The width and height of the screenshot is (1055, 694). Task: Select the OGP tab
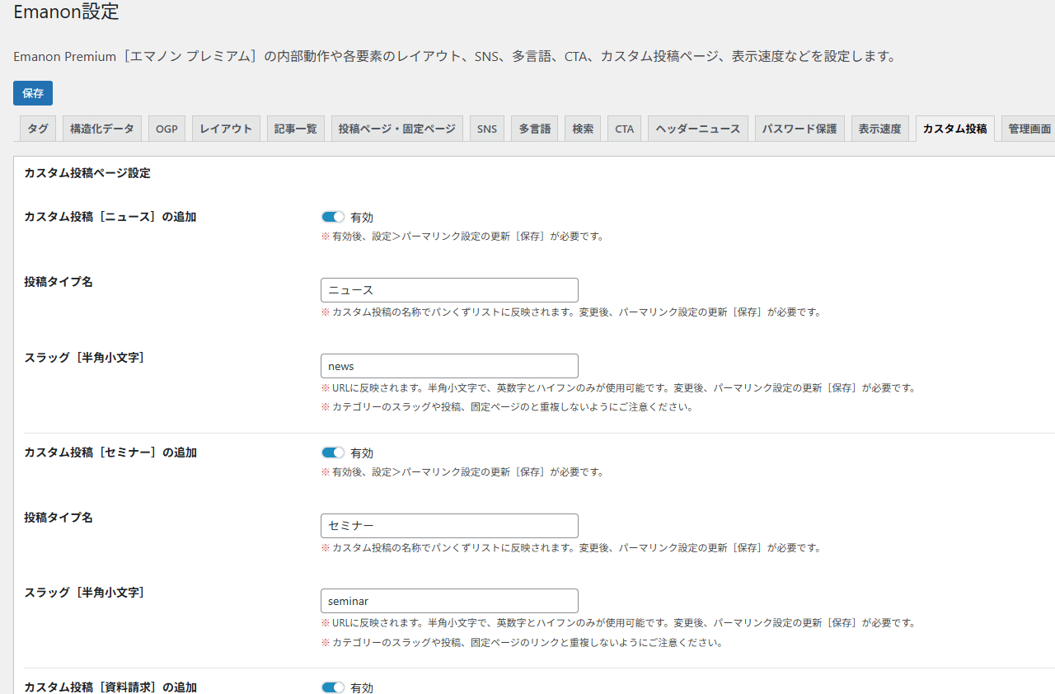pos(166,128)
